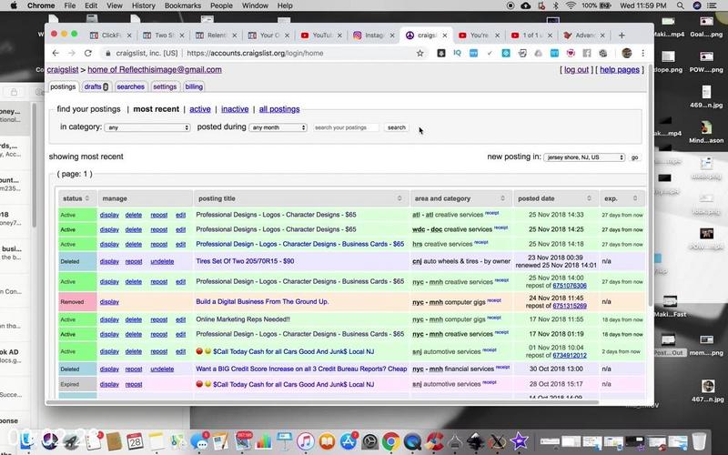Sort by the exp. column arrows
Screen dimensions: 728x455
point(635,198)
